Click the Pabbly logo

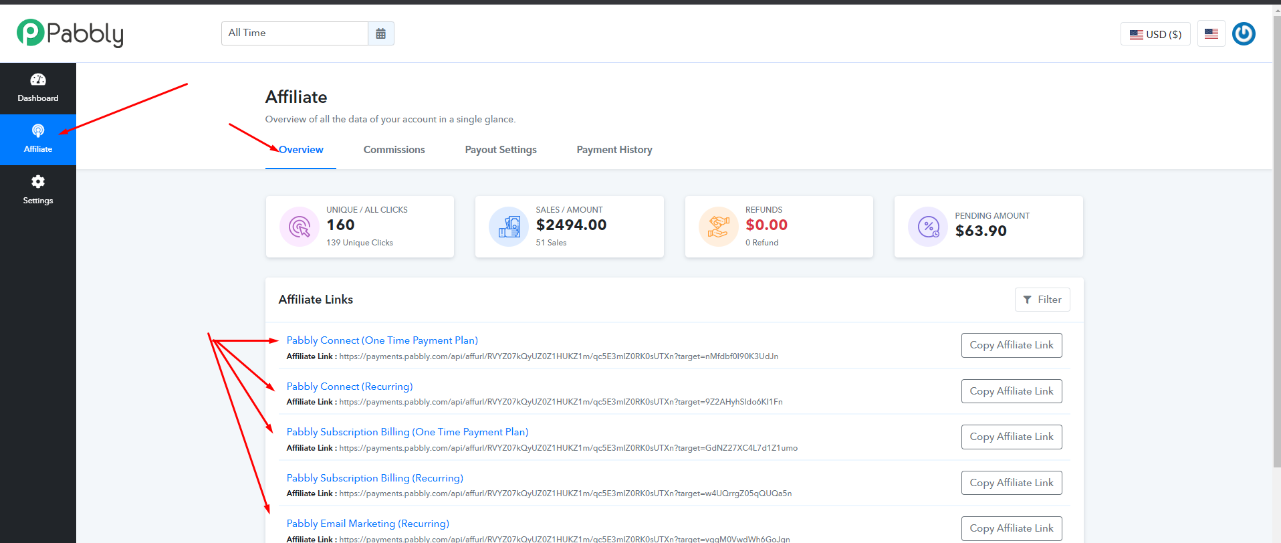[70, 33]
